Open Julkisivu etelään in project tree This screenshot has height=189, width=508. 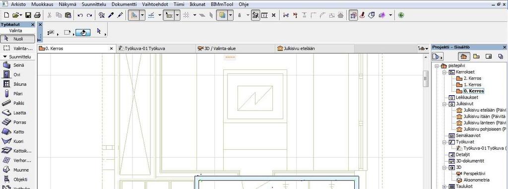[x=481, y=110]
